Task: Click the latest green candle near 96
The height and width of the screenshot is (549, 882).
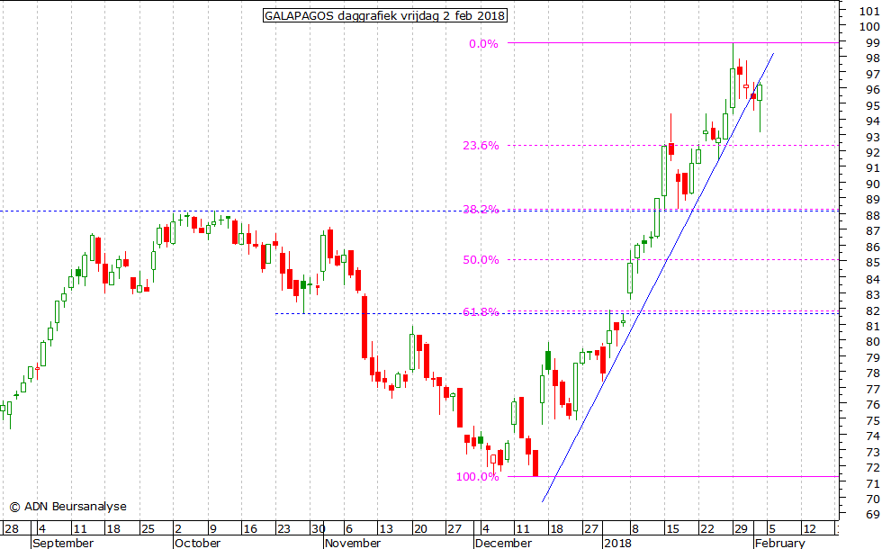Action: click(x=760, y=92)
